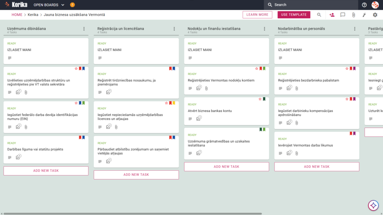Click attachment icon on Vermontas nodokļu kontiem card
This screenshot has height=215, width=383.
[206, 88]
